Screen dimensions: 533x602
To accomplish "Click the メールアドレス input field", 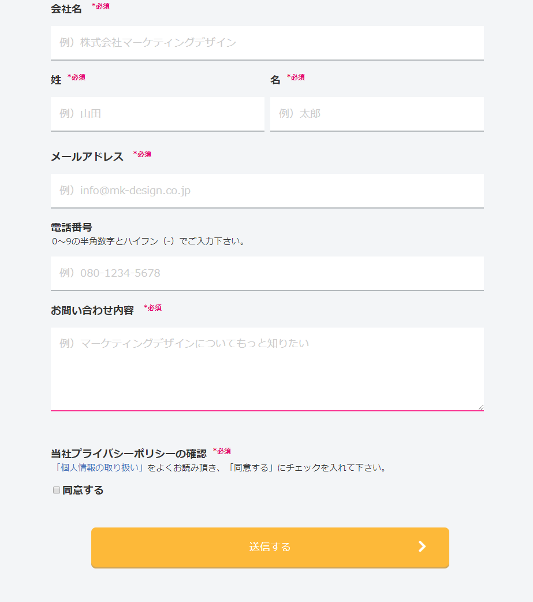I will (267, 191).
